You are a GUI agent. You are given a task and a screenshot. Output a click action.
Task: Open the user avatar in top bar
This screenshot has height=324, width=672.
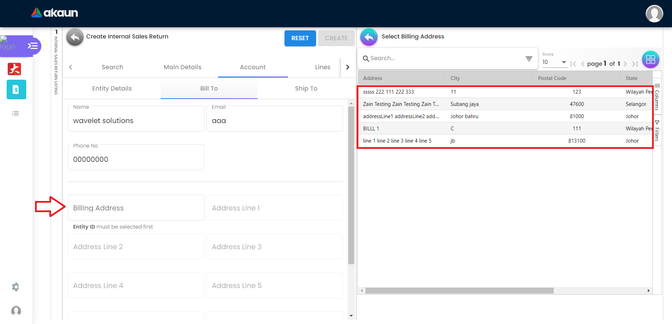[654, 14]
